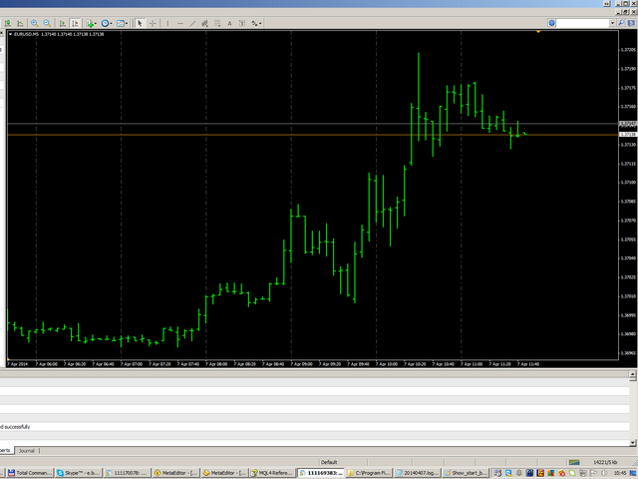Click the 1.37138 current price label on the price scale
Screen dimensions: 638x479
point(628,135)
